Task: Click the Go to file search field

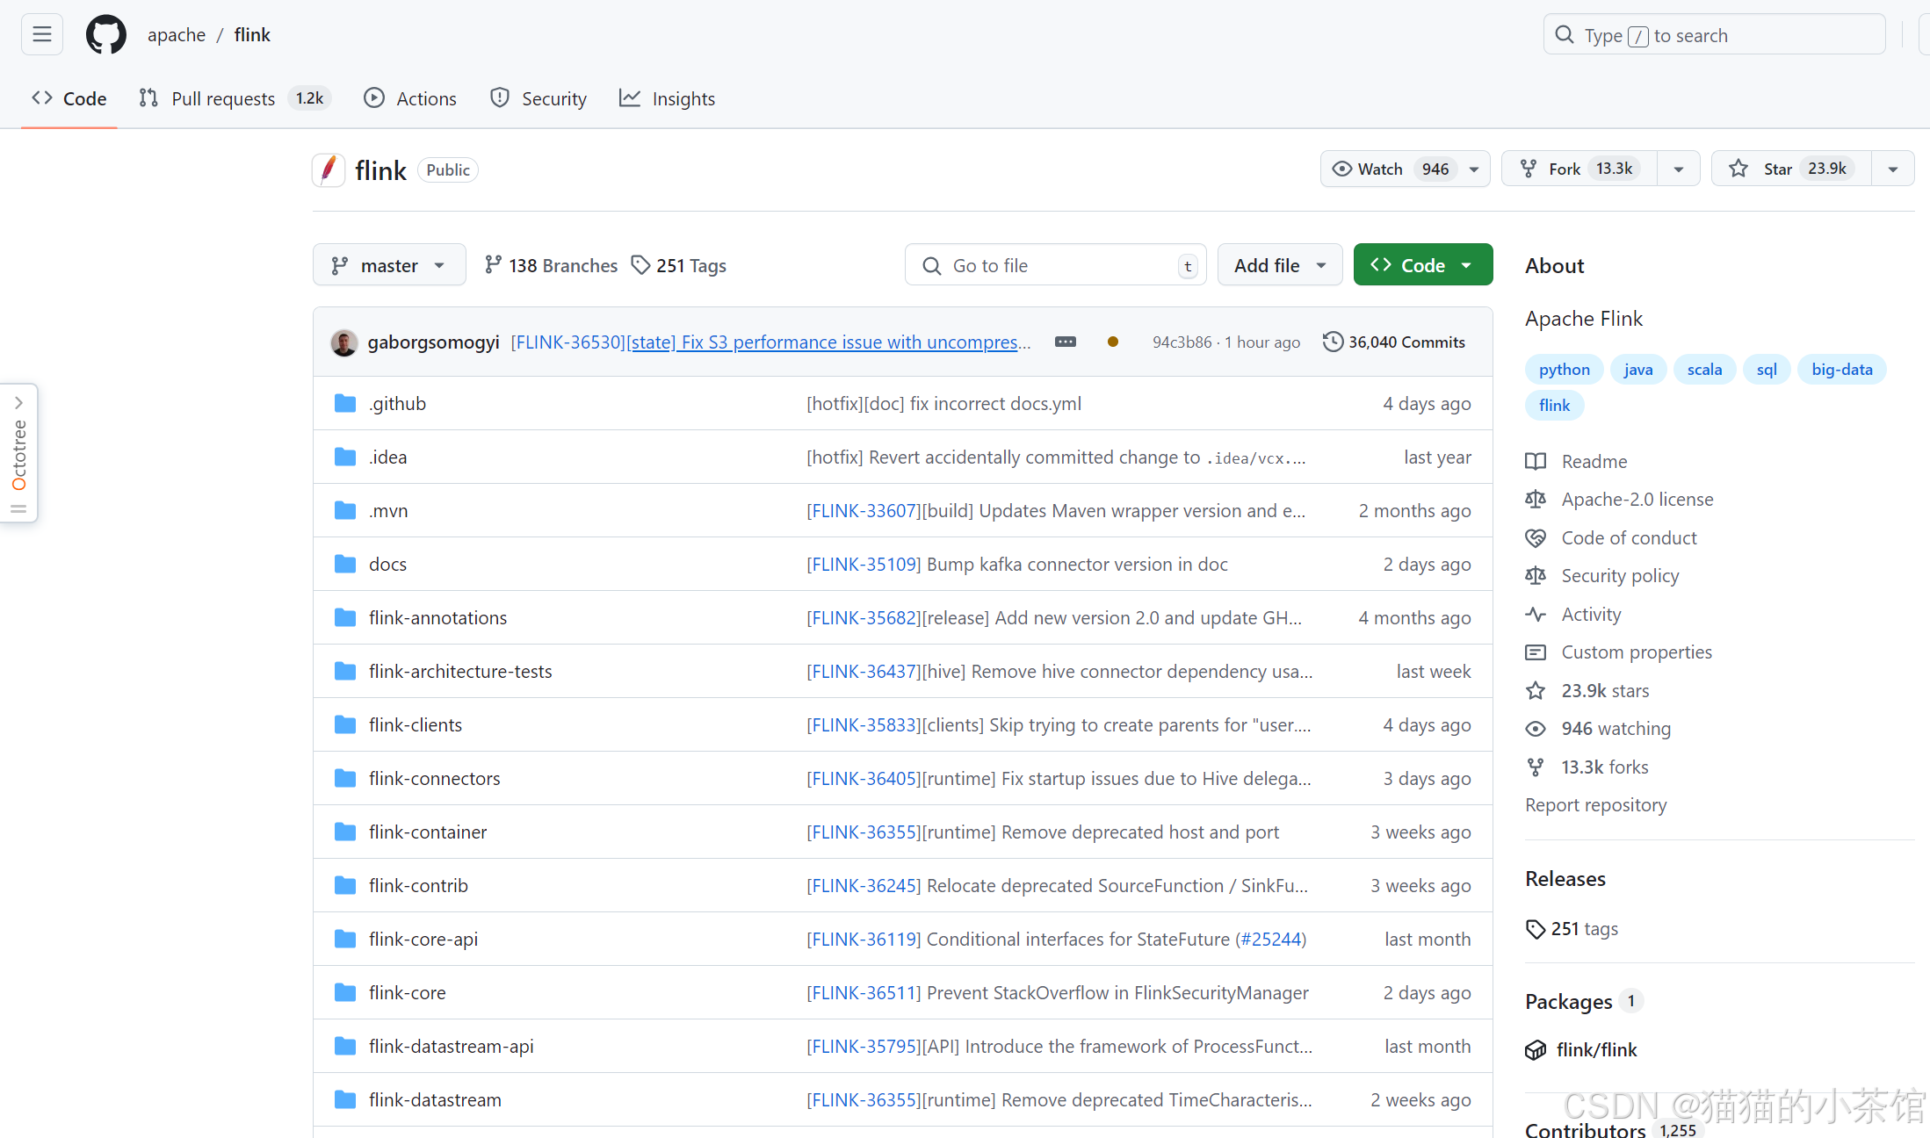Action: coord(1055,264)
